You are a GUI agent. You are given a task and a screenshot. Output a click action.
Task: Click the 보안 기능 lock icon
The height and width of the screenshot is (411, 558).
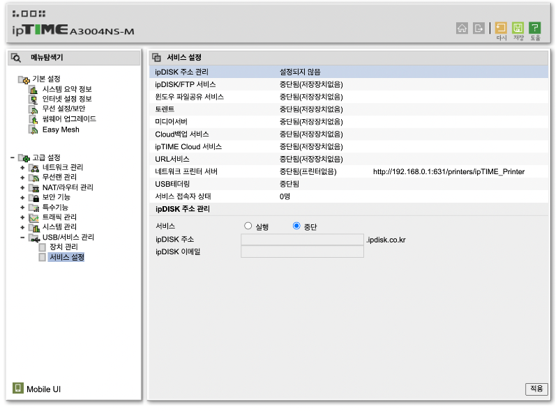pyautogui.click(x=33, y=197)
